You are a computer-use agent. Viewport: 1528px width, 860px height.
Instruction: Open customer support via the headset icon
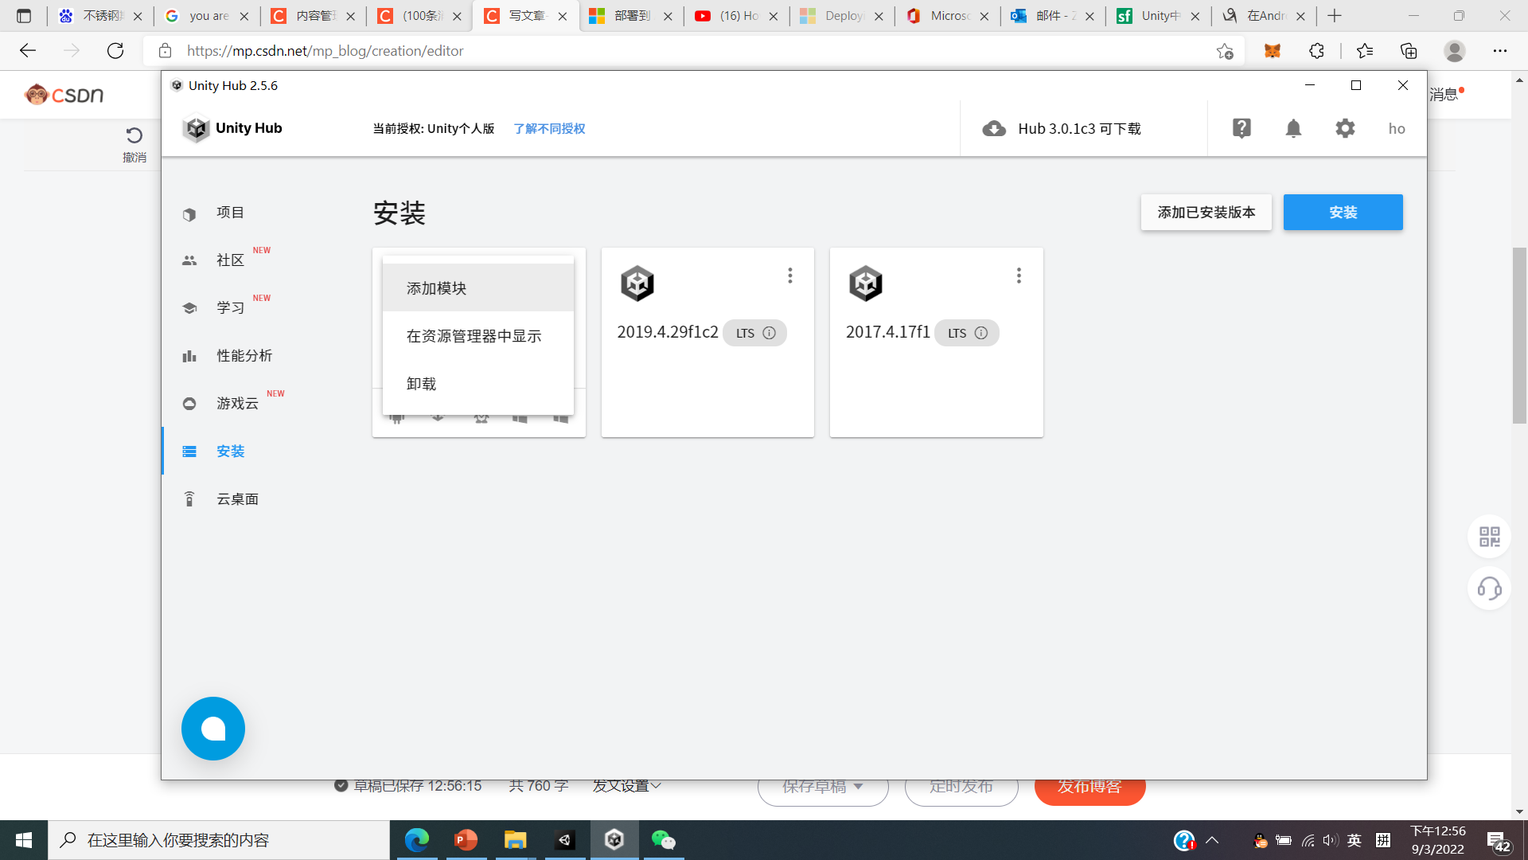click(1489, 588)
